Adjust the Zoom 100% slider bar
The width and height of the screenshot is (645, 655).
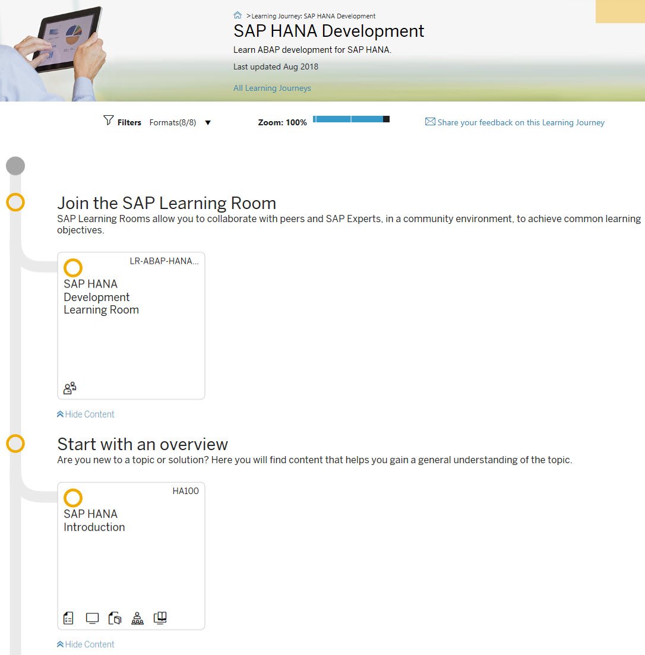point(351,119)
